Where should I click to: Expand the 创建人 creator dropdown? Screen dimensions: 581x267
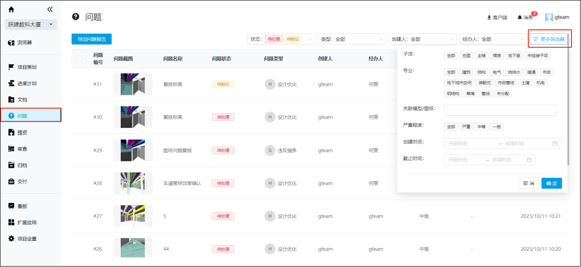point(422,39)
